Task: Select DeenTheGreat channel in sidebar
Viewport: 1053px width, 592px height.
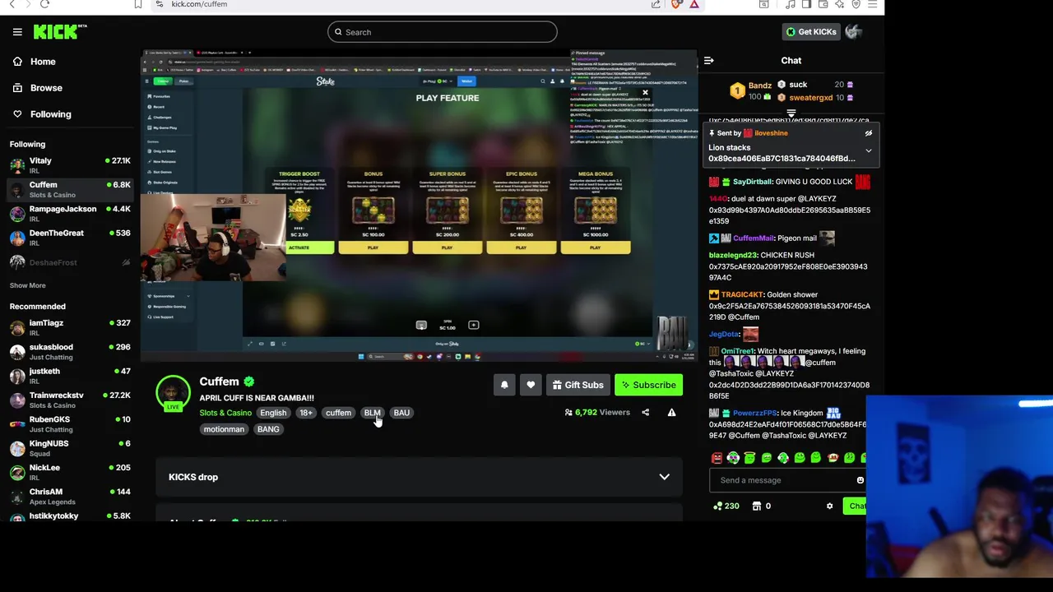Action: point(70,238)
